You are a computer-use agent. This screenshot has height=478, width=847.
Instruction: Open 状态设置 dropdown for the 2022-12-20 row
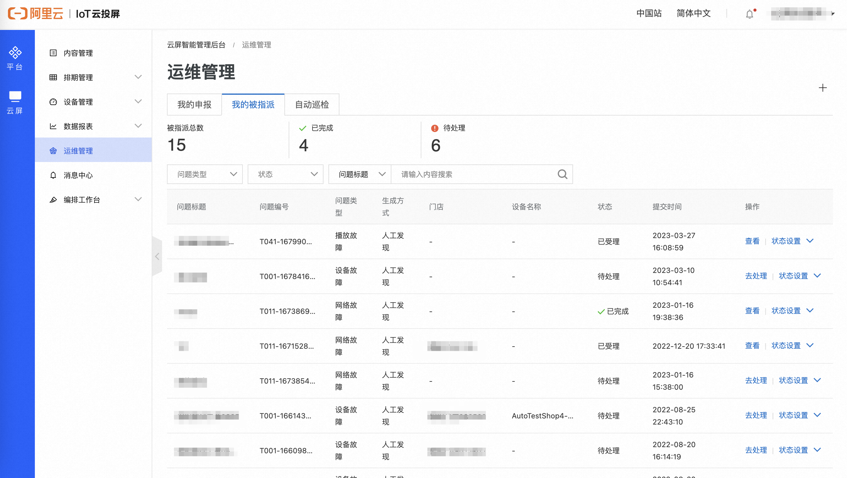click(792, 346)
